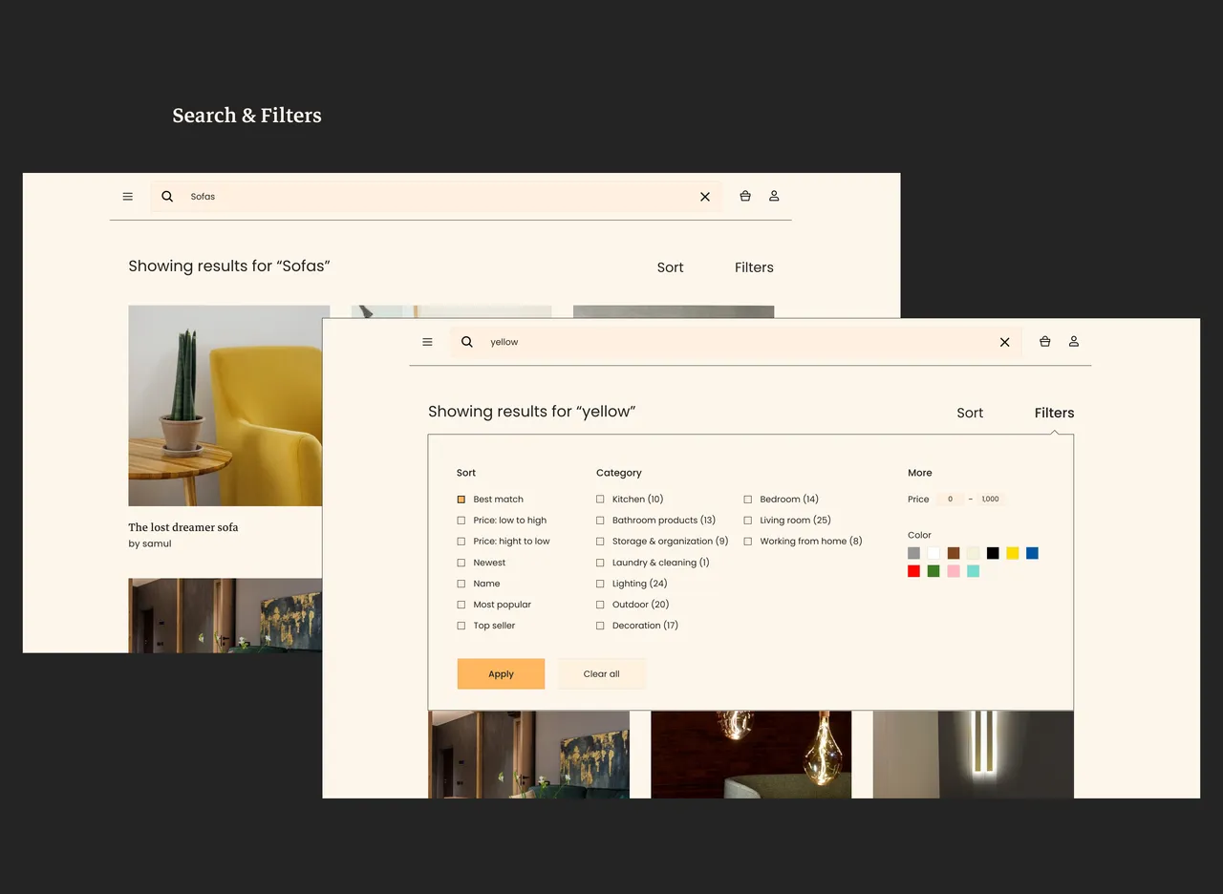Viewport: 1223px width, 894px height.
Task: Select the beige color swatch
Action: click(973, 553)
